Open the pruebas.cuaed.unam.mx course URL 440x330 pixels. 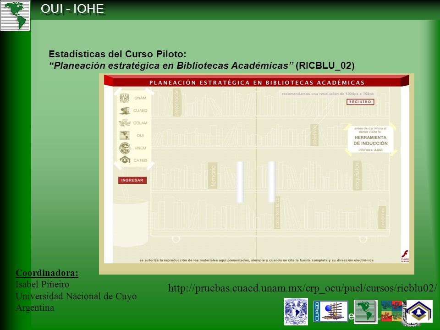click(x=302, y=288)
